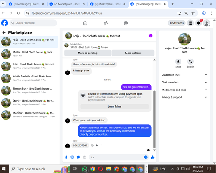Click the shield icon in scam warning
Image resolution: width=216 pixels, height=173 pixels.
coord(83,96)
